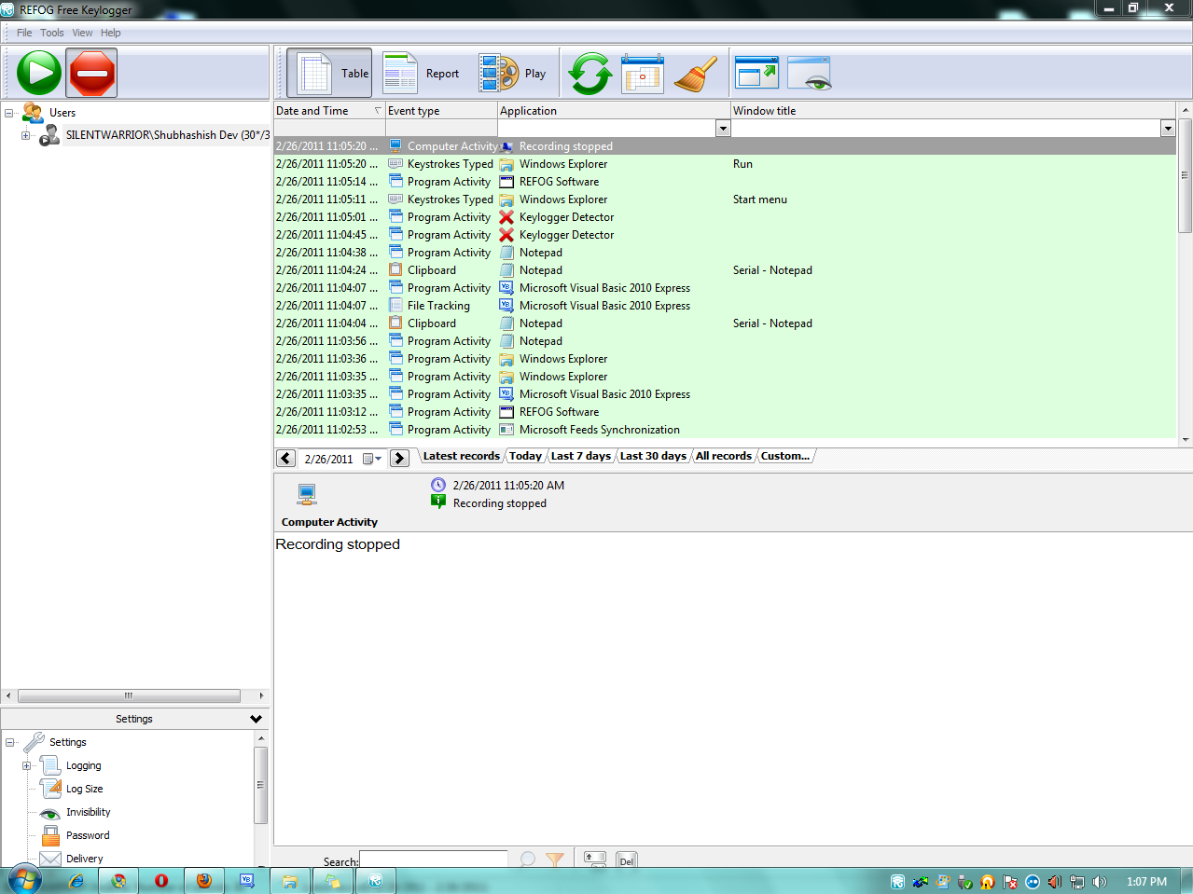Click the Settings wrench icon in tree

pyautogui.click(x=34, y=742)
